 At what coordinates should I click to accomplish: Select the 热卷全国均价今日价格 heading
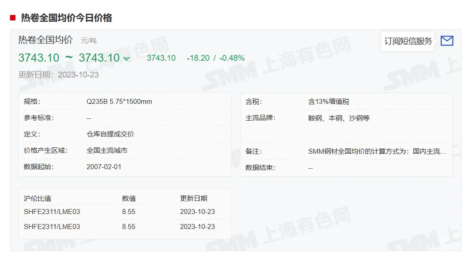coord(66,18)
